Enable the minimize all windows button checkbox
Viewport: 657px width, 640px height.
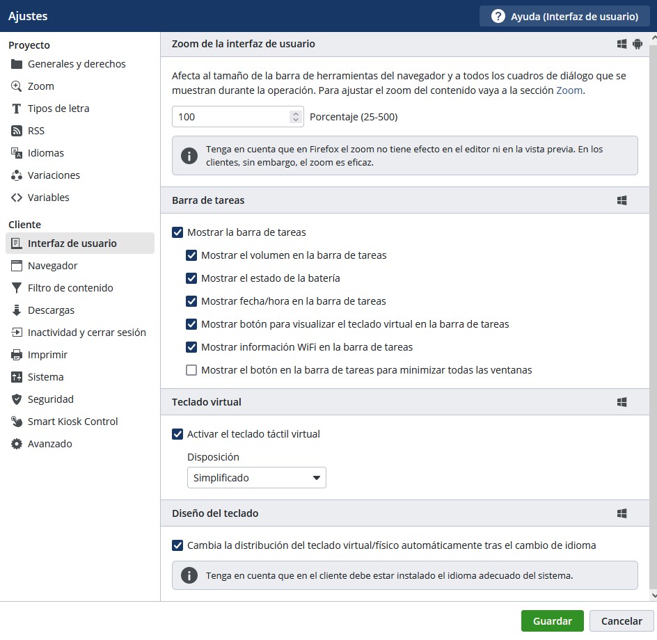[x=191, y=370]
